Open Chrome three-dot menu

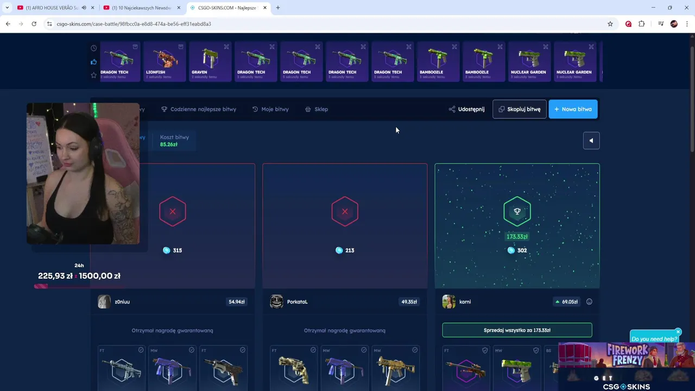[687, 24]
